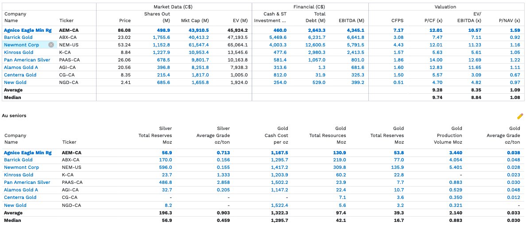Click Newmont gold total reserves 135.9

coord(398,168)
